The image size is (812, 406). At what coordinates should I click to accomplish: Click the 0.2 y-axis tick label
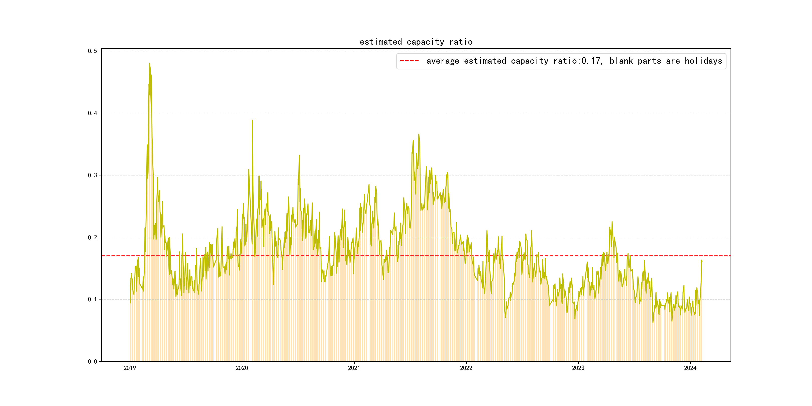pyautogui.click(x=92, y=237)
